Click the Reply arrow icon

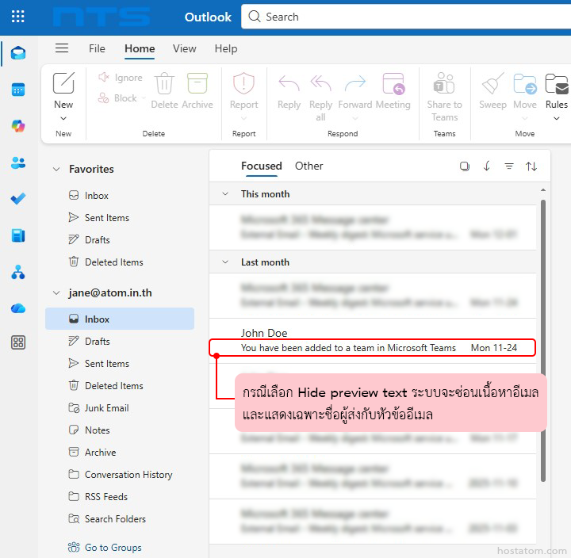coord(289,83)
